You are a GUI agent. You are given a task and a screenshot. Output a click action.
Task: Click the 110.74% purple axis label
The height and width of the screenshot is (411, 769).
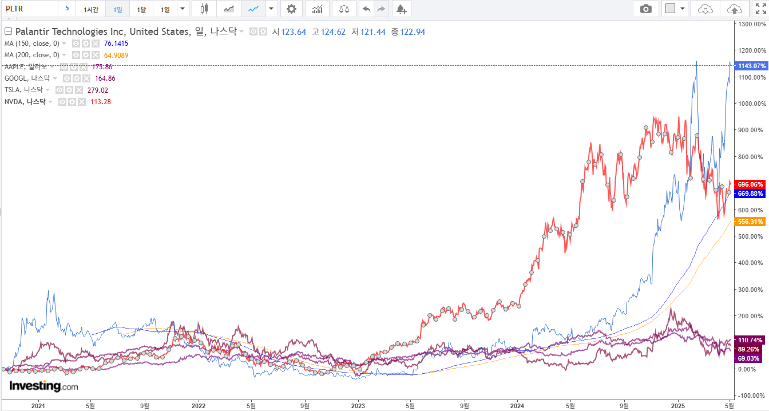751,339
